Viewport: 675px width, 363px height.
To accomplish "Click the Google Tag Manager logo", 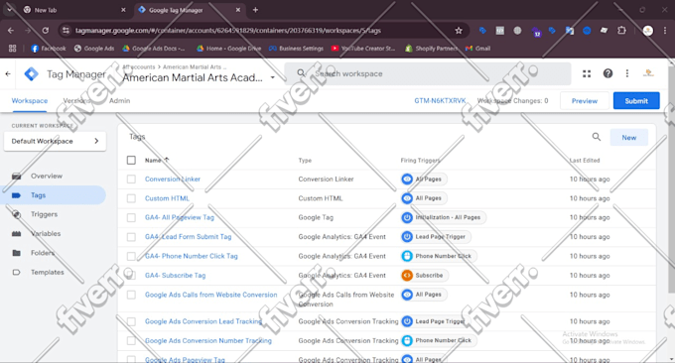I will pos(31,74).
